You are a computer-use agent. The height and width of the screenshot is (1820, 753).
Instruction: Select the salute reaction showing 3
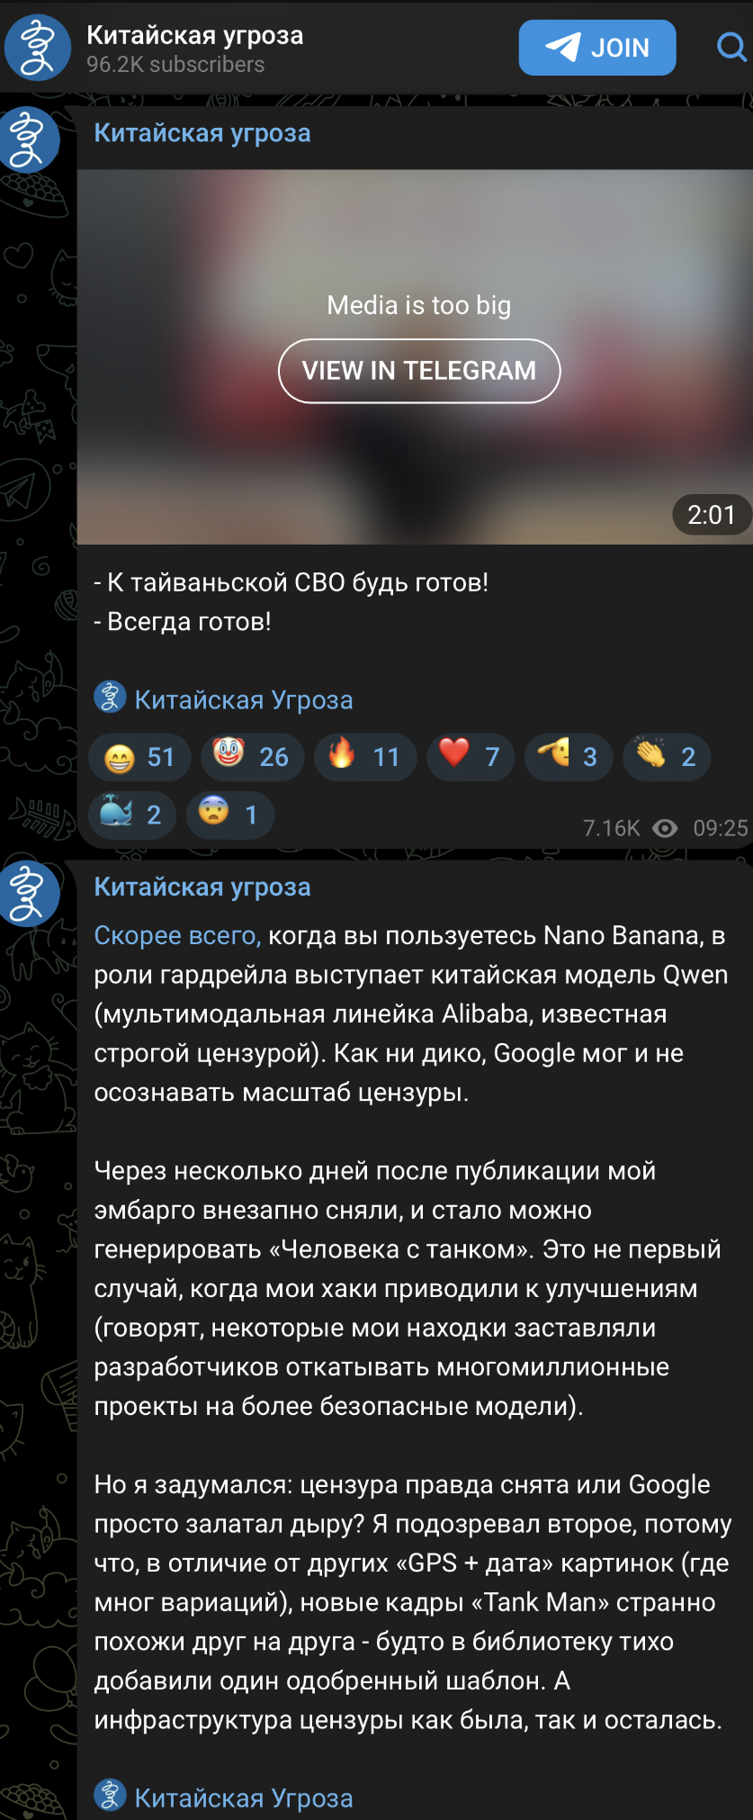[569, 757]
